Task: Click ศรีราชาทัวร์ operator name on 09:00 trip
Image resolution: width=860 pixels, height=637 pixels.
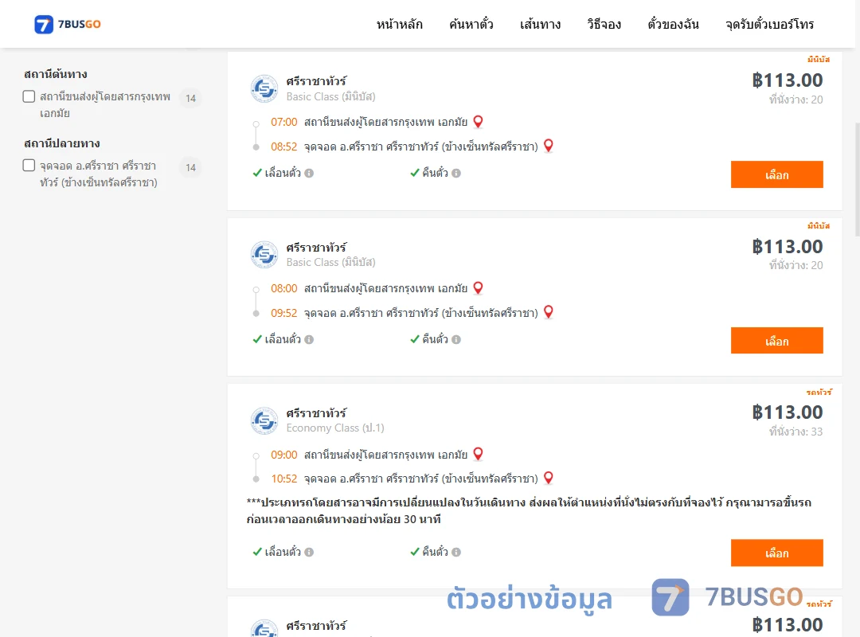Action: pos(316,413)
